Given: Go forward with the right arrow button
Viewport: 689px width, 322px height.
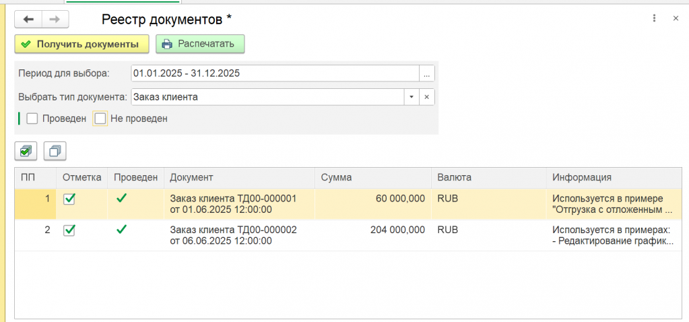Looking at the screenshot, I should click(x=55, y=19).
